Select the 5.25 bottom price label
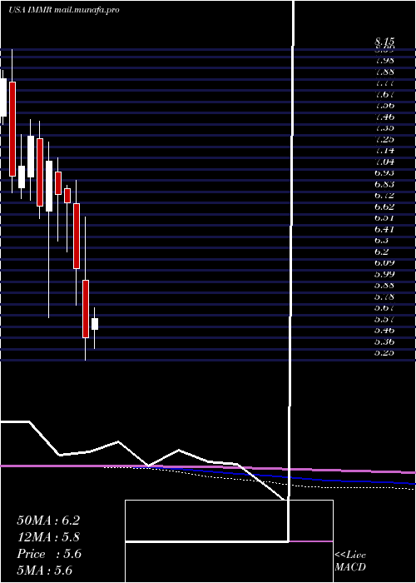This screenshot has width=416, height=583. [x=384, y=353]
